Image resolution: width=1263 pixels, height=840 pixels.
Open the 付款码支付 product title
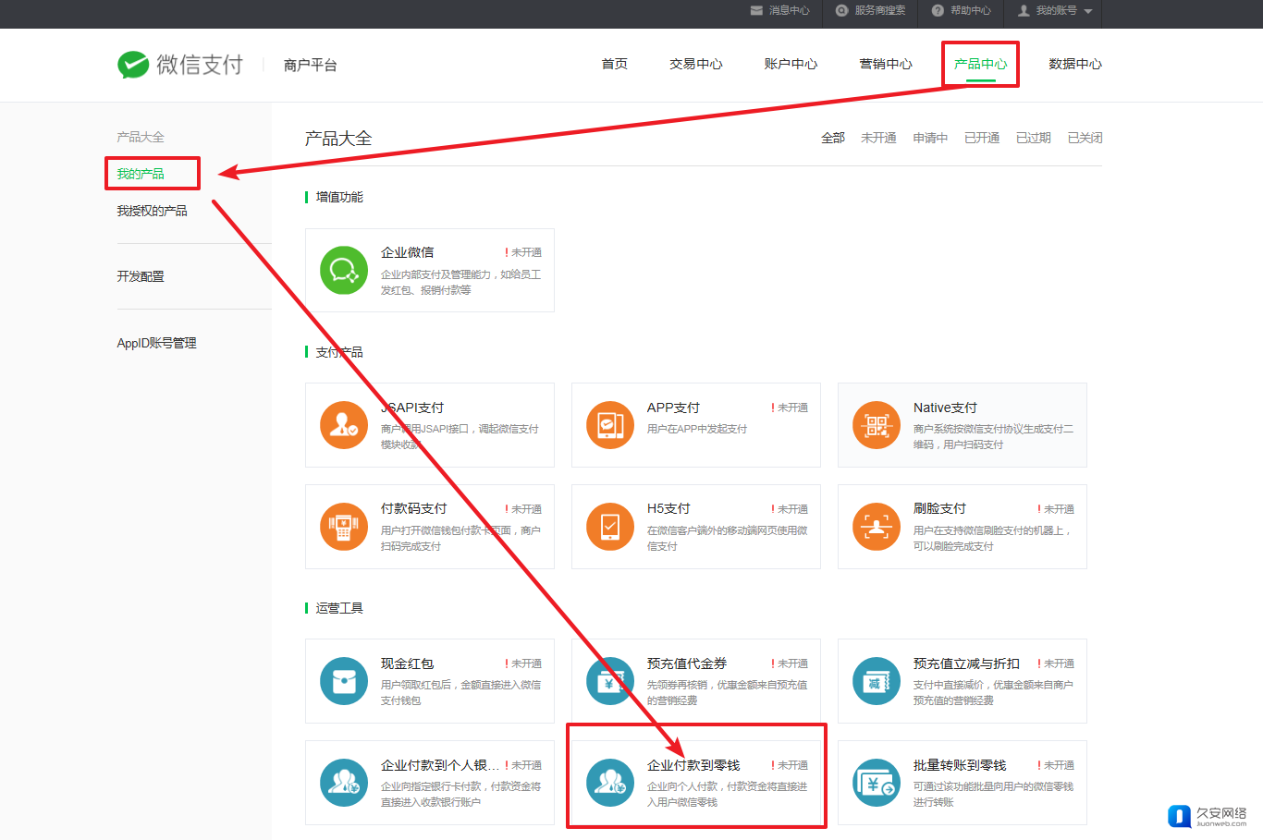coord(414,508)
